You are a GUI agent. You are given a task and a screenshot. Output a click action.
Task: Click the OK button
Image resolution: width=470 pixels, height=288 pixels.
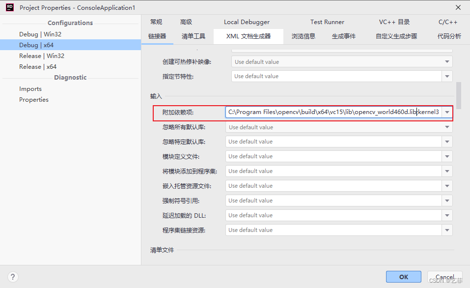coord(403,277)
